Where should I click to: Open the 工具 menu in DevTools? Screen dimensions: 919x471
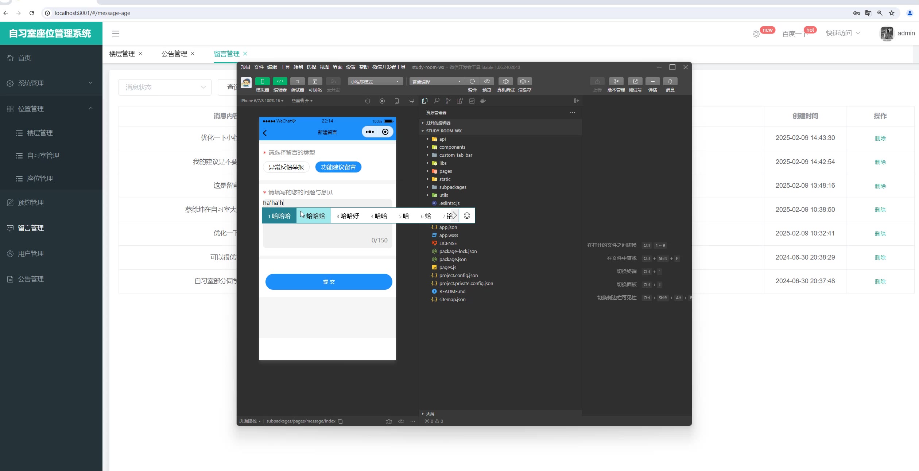point(285,67)
